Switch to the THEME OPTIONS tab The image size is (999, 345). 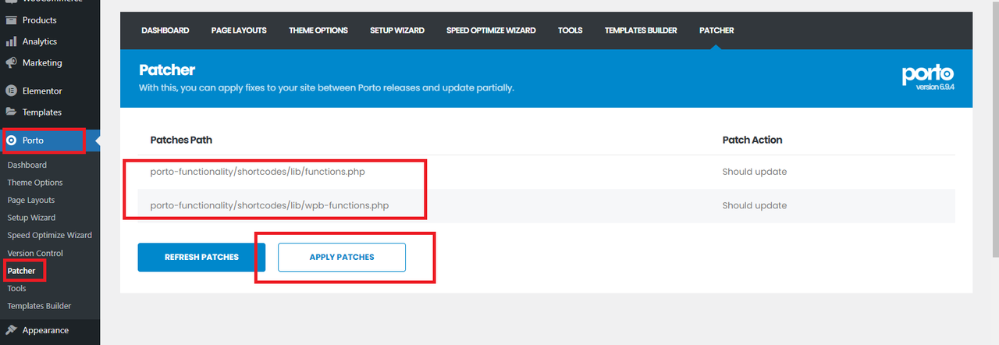tap(318, 30)
